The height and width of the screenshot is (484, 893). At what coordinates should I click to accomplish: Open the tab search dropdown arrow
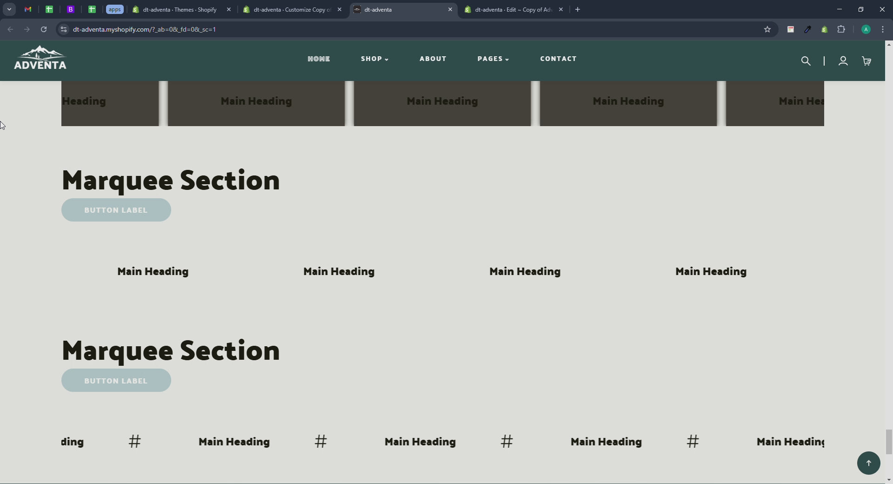coord(9,9)
